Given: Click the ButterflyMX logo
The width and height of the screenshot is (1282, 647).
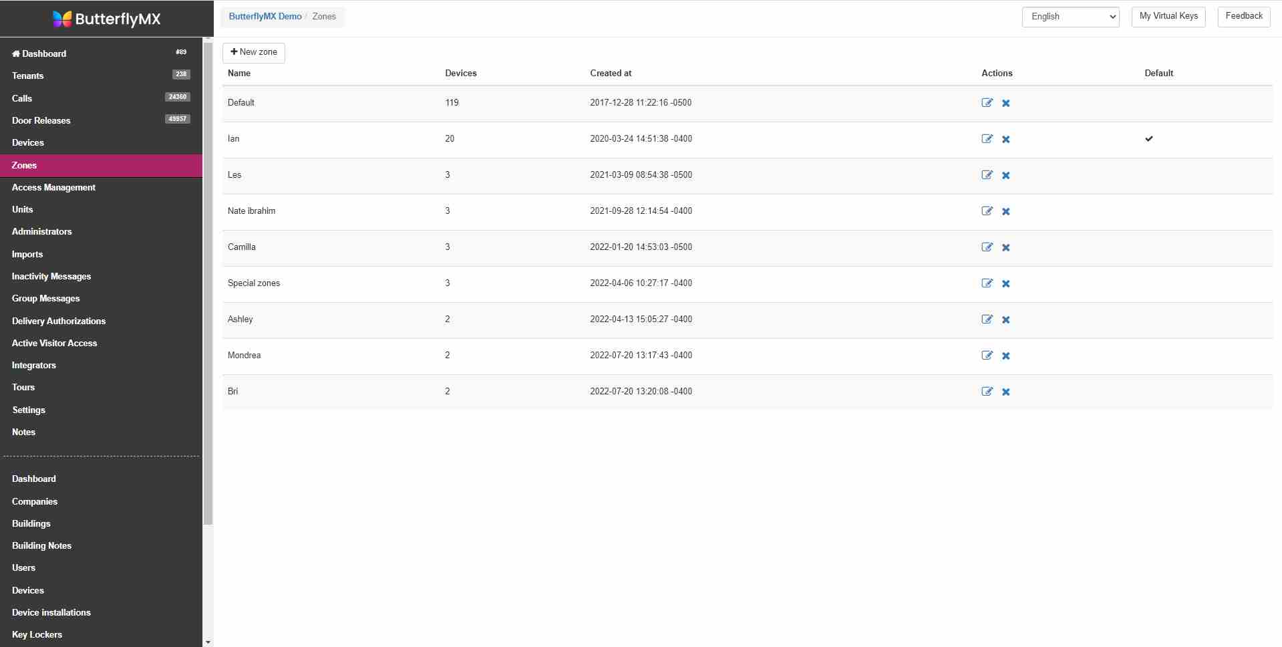Looking at the screenshot, I should coord(107,19).
